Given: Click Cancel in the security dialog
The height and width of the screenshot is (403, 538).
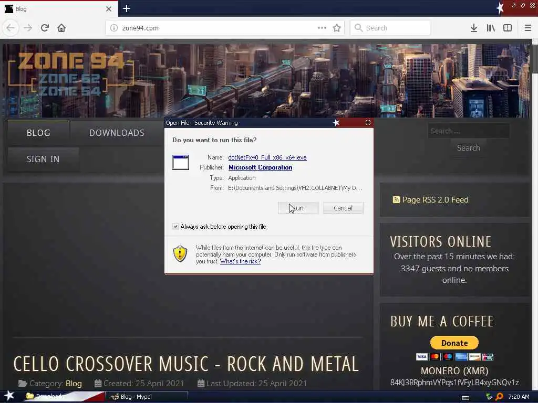Looking at the screenshot, I should pyautogui.click(x=343, y=208).
